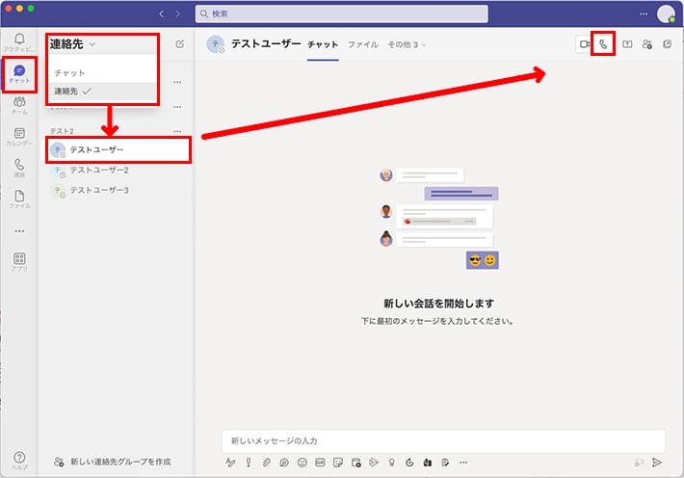Open the Calendar (カレンダー) sidebar icon
Screen dimensions: 684x478
coord(19,133)
